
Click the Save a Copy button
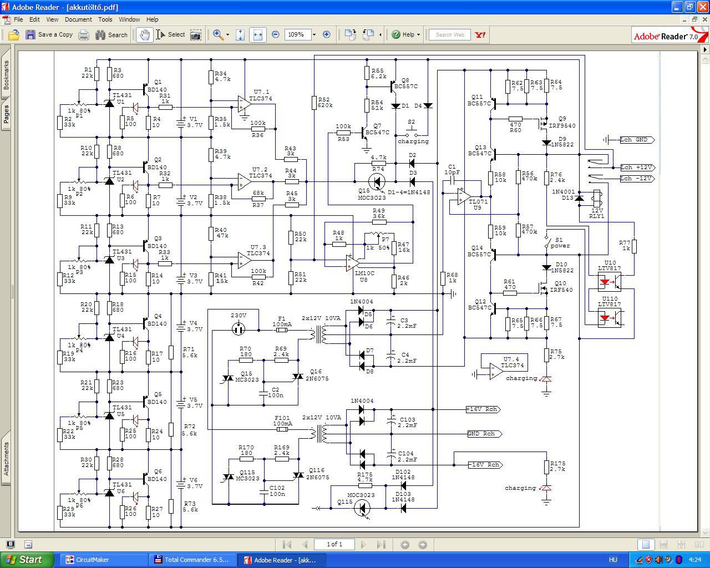pyautogui.click(x=49, y=34)
